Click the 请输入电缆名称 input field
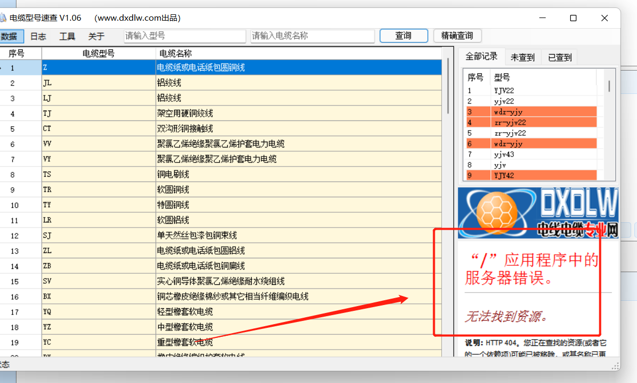The image size is (637, 383). [313, 36]
